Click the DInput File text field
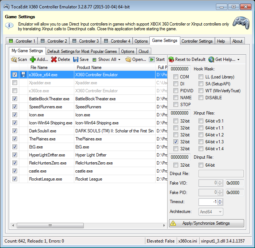Screen dimensions: 255x248 pyautogui.click(x=221, y=174)
